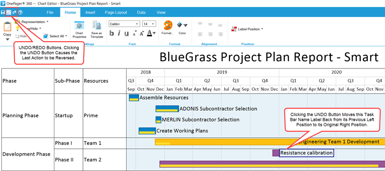Select bottom-right alignment icon

(x=220, y=34)
